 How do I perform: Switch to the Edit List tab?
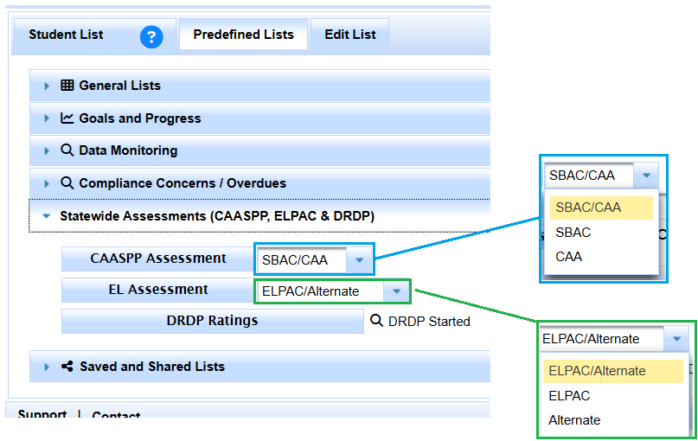click(x=350, y=35)
